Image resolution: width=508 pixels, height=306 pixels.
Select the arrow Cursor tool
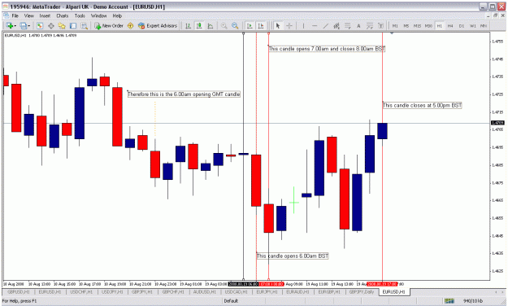click(x=278, y=25)
